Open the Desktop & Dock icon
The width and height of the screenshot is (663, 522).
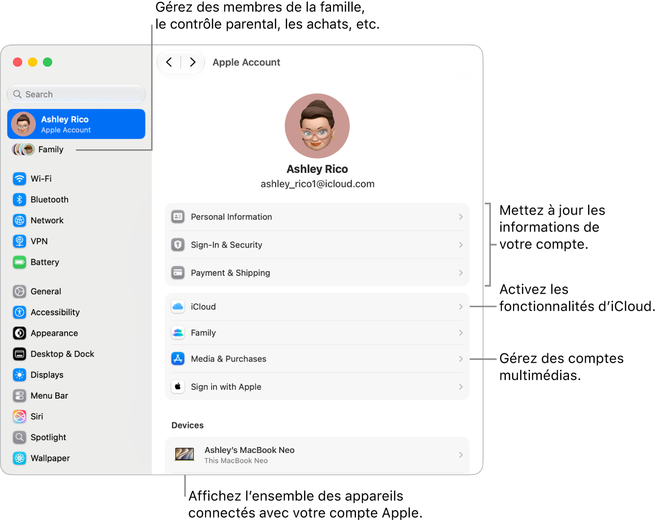[20, 354]
